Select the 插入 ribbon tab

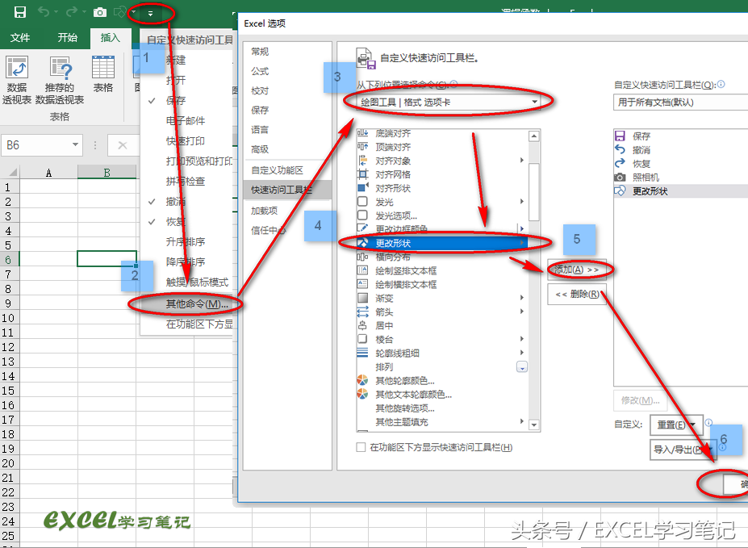111,38
